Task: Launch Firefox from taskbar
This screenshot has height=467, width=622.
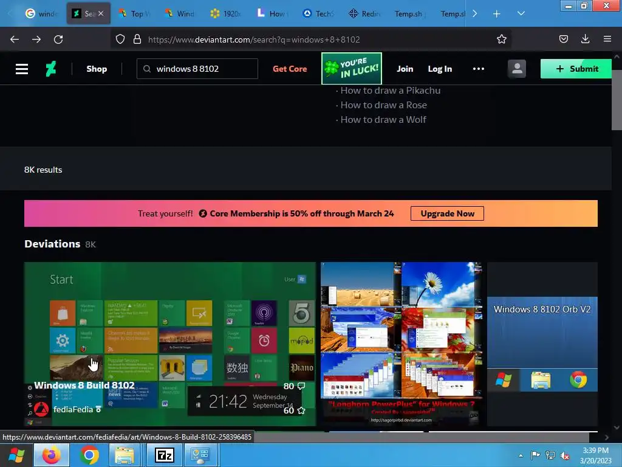Action: click(52, 455)
